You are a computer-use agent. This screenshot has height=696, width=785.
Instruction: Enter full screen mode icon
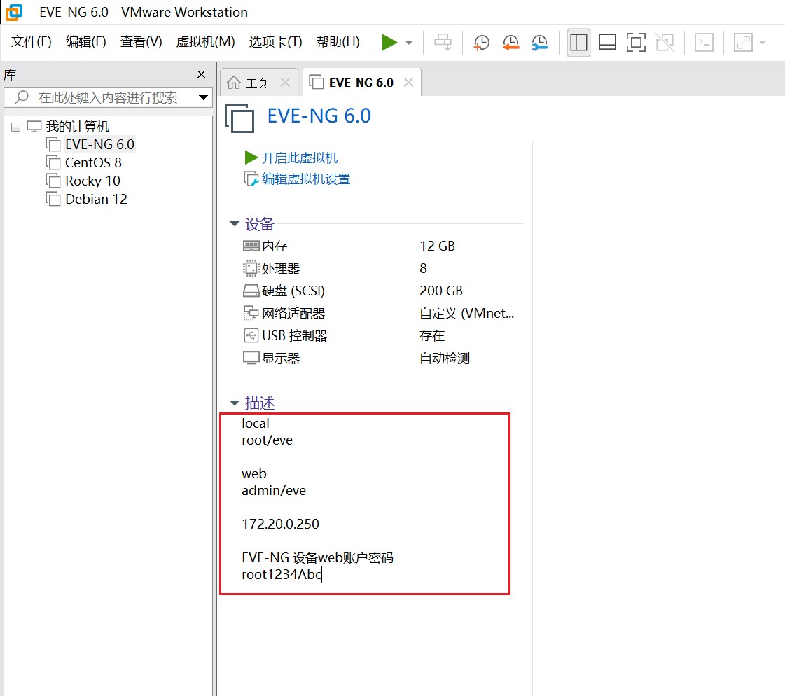pyautogui.click(x=636, y=42)
